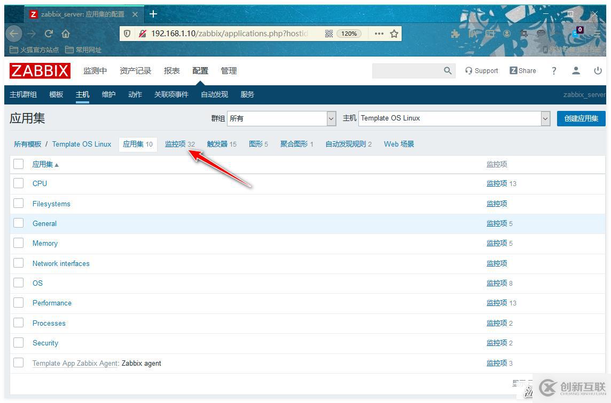Click the Zabbix search magnifier icon
Image resolution: width=611 pixels, height=403 pixels.
448,71
